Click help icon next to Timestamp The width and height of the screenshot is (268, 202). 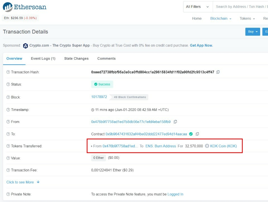click(8, 110)
